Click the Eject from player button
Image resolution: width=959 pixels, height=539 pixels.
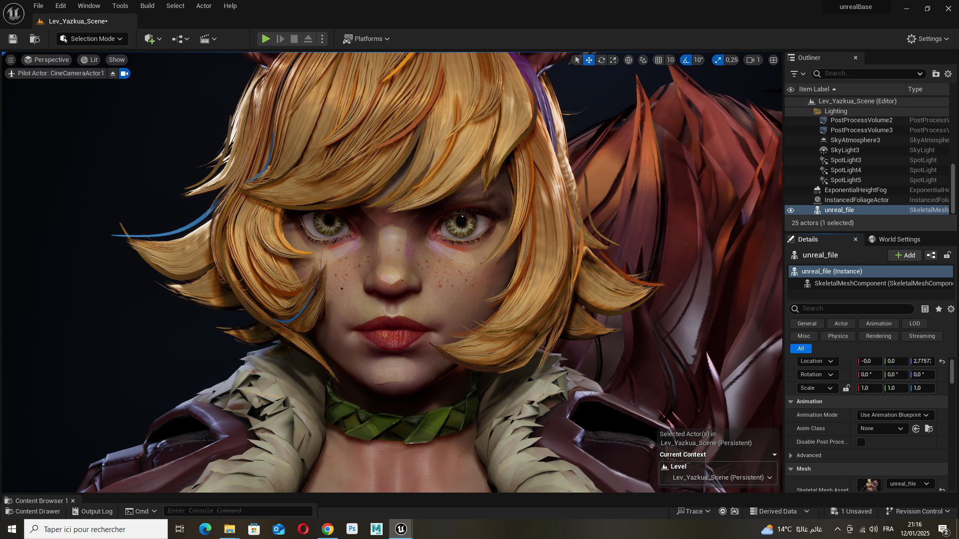coord(308,39)
